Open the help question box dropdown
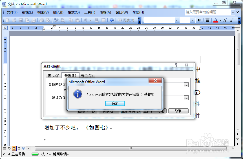Screen dimensions: 243x159 point(233,12)
